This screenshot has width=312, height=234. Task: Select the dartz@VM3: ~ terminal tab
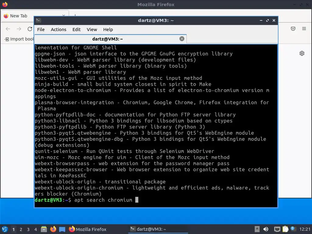pos(110,39)
